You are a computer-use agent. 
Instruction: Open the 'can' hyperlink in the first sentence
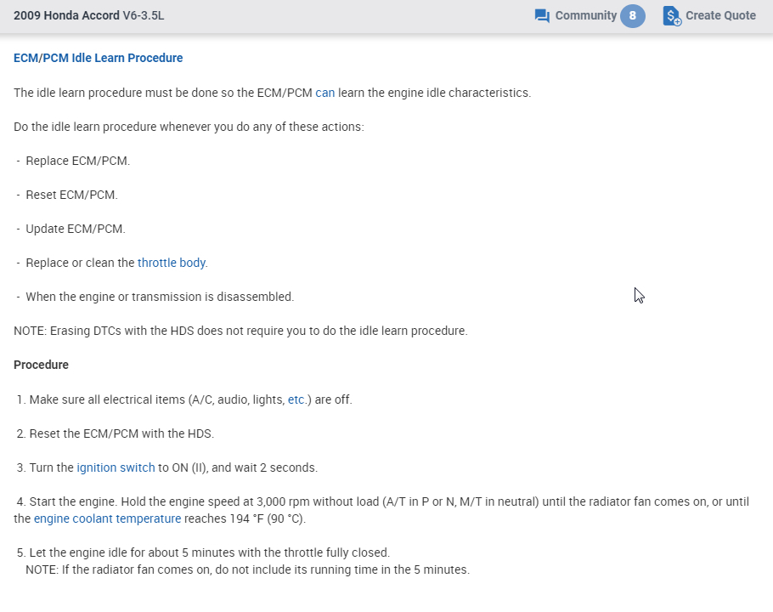[324, 93]
